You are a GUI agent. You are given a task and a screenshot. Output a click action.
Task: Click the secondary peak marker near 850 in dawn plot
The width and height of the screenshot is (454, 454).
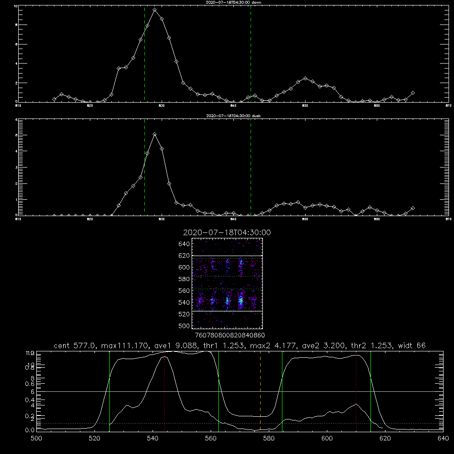click(305, 79)
